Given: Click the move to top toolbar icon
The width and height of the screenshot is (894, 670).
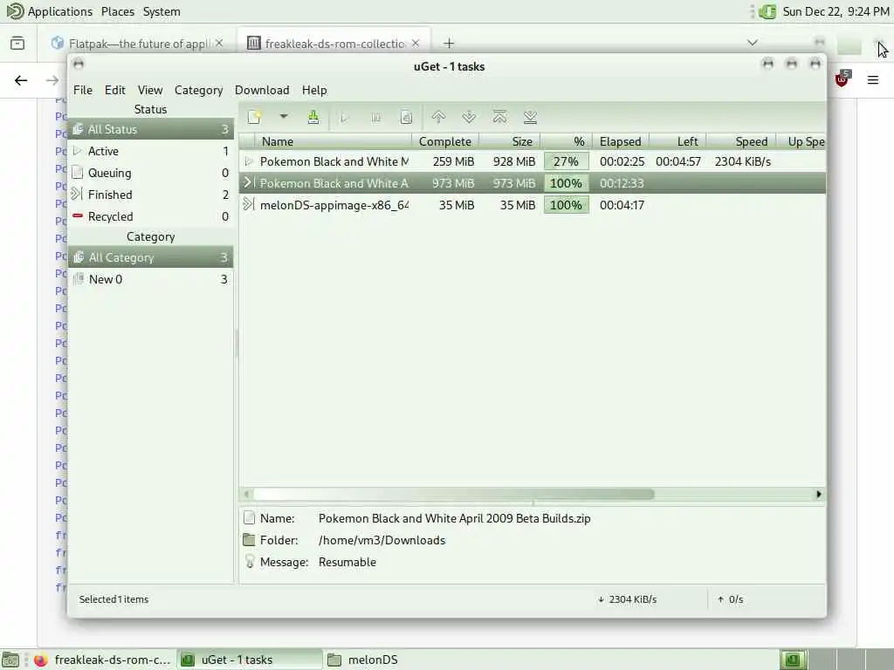Looking at the screenshot, I should click(x=499, y=117).
